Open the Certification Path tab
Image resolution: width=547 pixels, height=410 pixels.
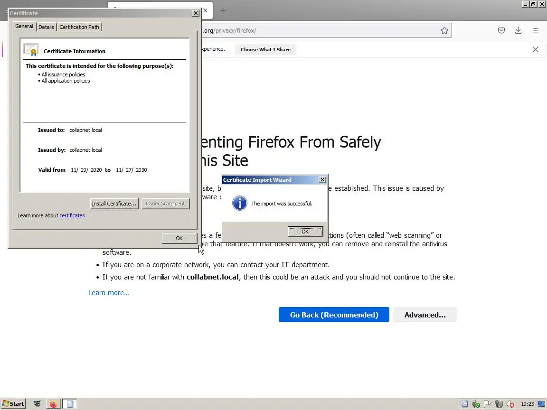pos(79,27)
